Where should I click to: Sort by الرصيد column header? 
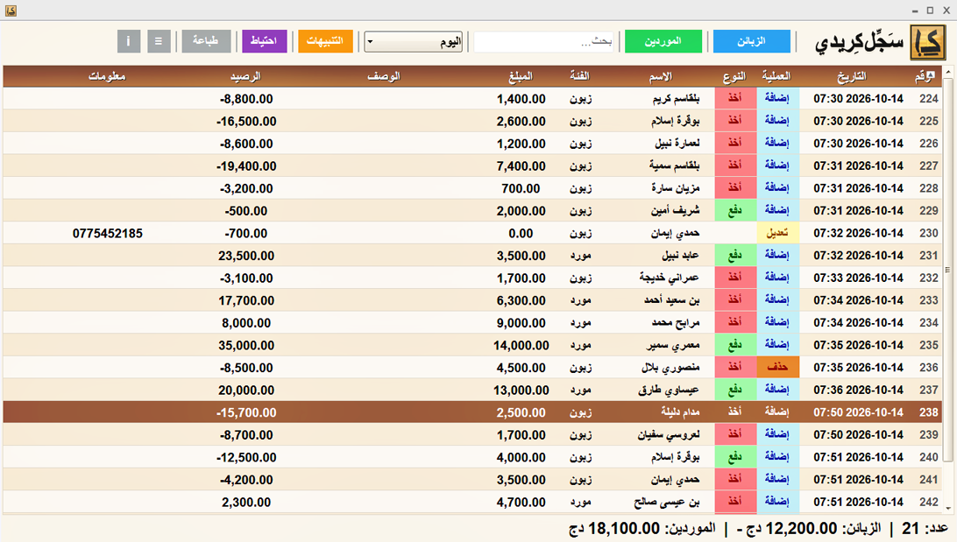pyautogui.click(x=245, y=76)
